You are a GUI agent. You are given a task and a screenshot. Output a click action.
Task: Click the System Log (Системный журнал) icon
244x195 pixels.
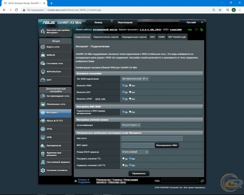43,162
